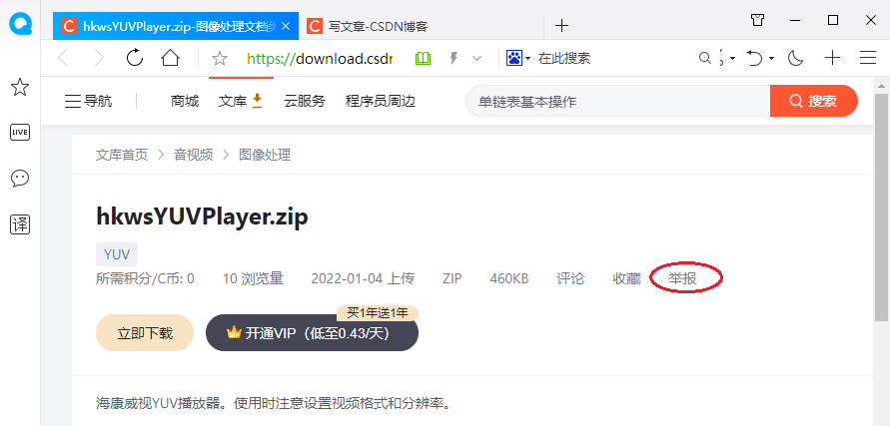
Task: Go to 图像处理 breadcrumb link
Action: [x=265, y=155]
